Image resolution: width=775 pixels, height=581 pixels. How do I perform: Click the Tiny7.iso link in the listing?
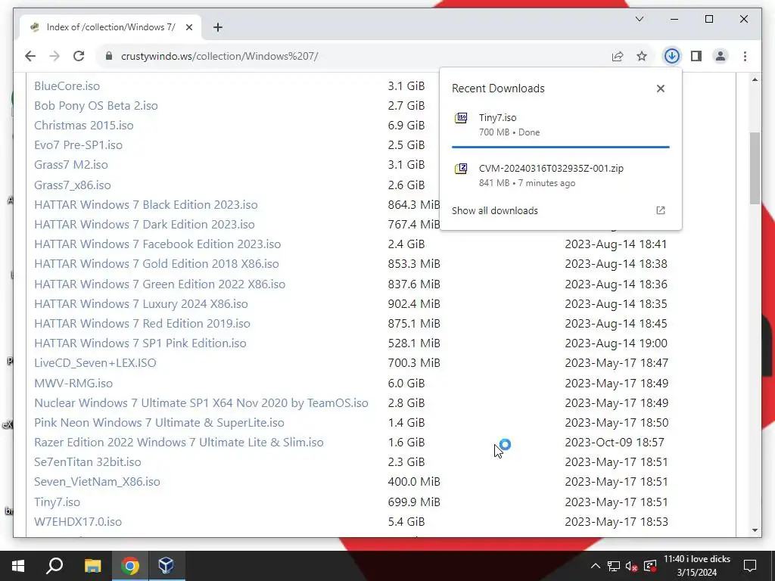click(x=57, y=502)
